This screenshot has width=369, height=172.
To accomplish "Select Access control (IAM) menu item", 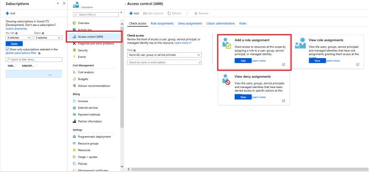I will [x=94, y=37].
